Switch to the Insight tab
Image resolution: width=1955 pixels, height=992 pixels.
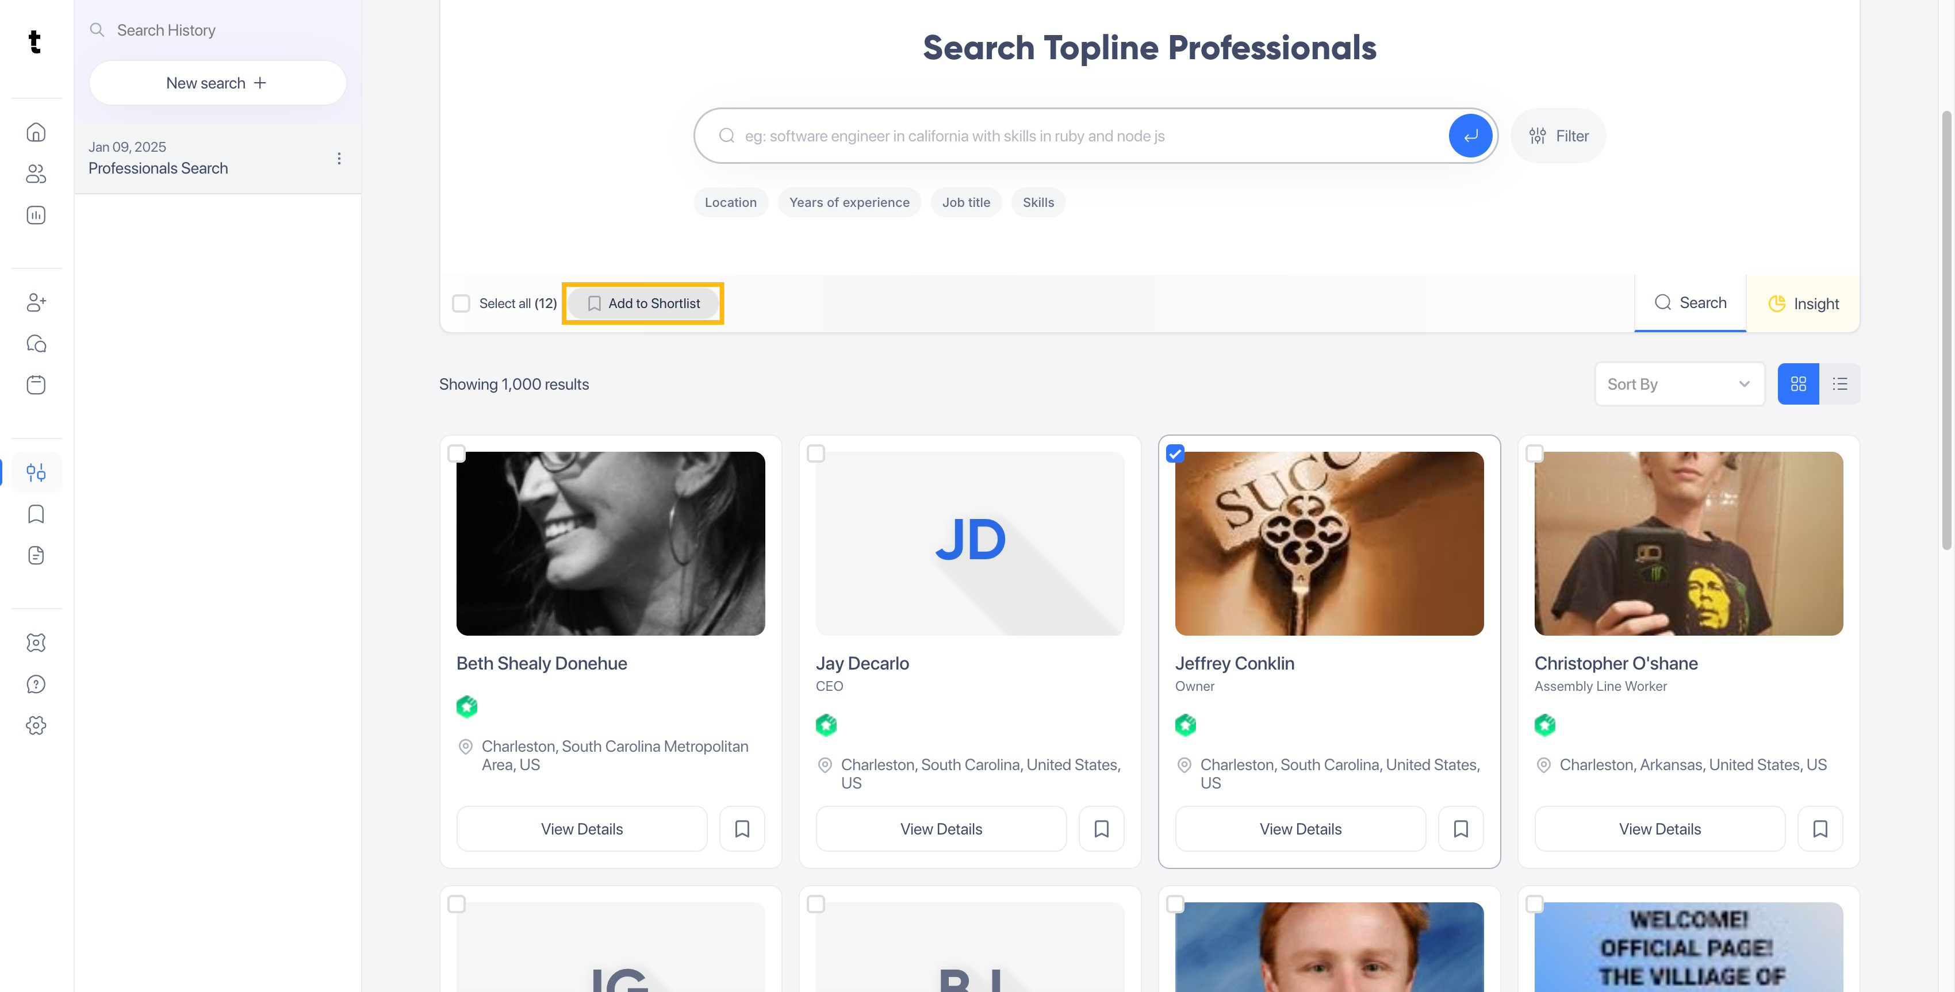coord(1803,303)
